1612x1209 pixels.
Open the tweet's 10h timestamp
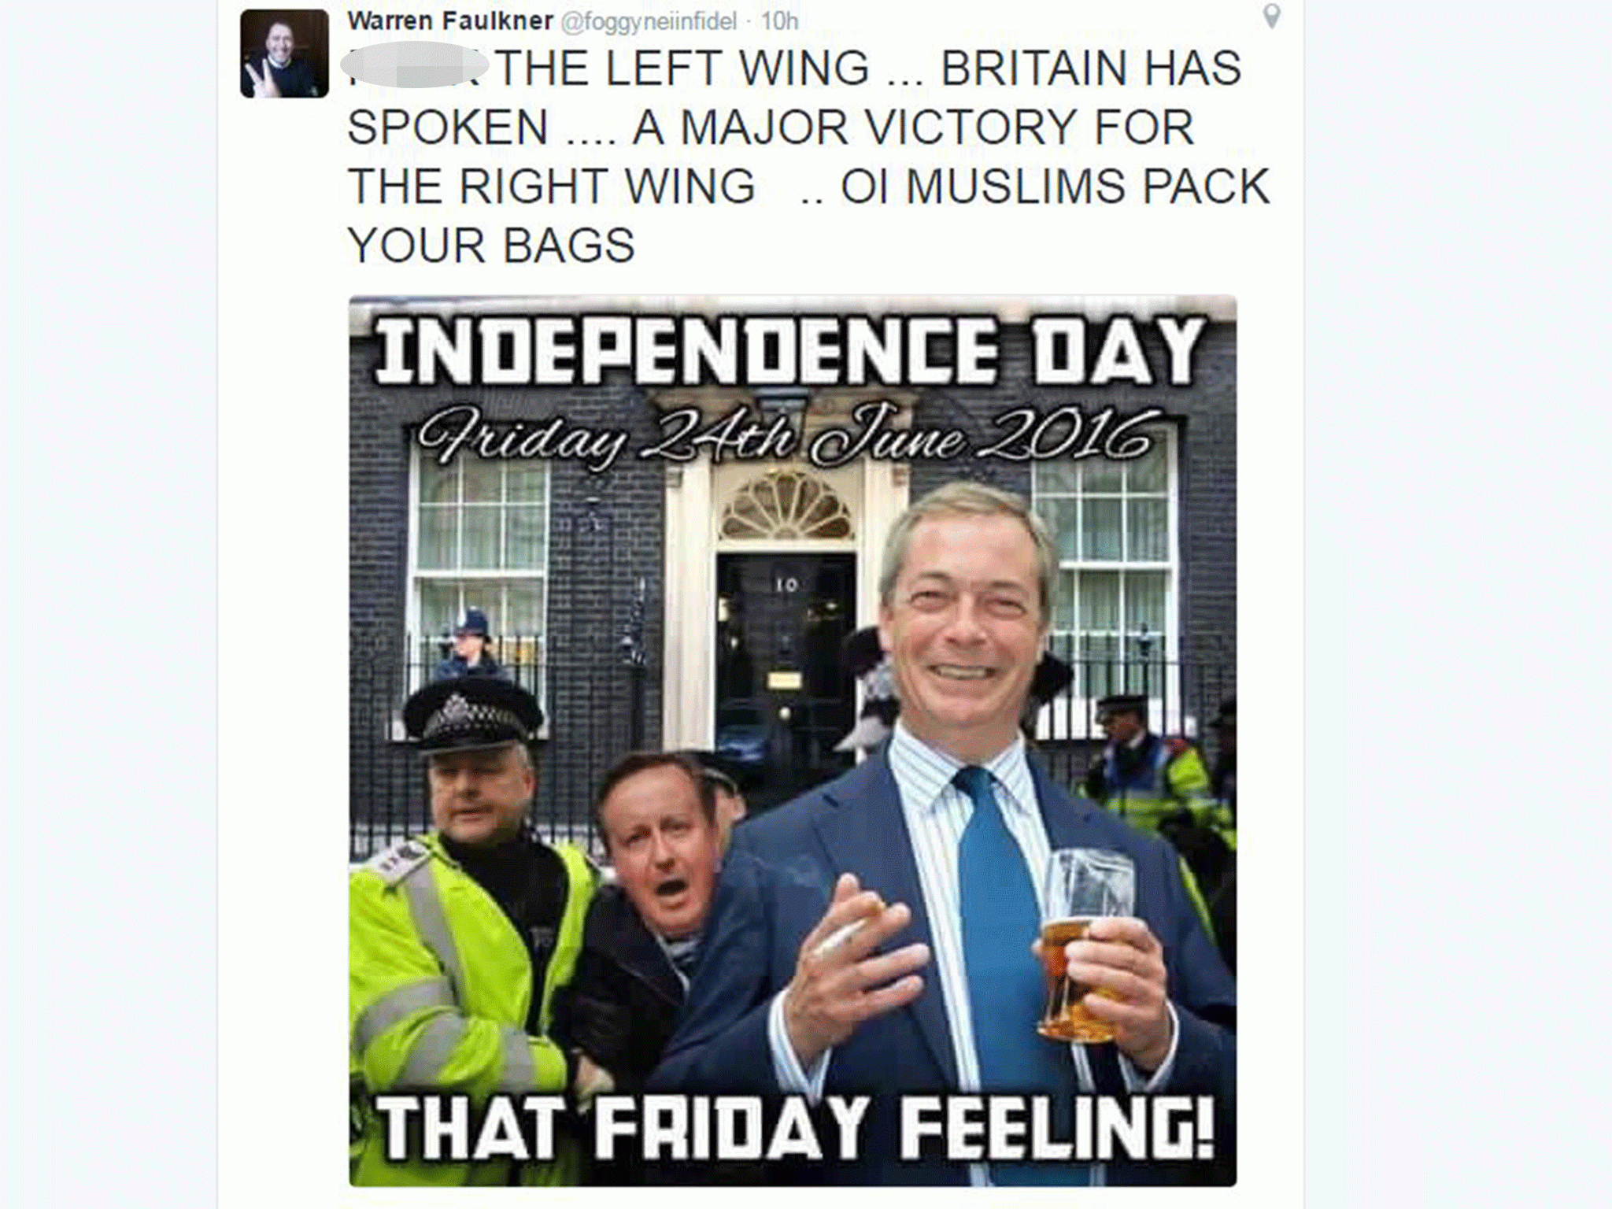coord(779,21)
